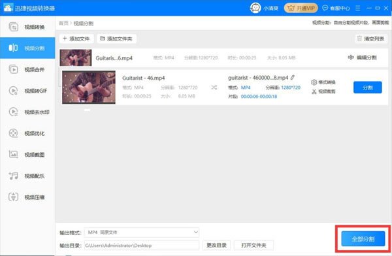The image size is (392, 256).
Task: Select the Guitarist - 46.mp4 video thumbnail
Action: [89, 88]
